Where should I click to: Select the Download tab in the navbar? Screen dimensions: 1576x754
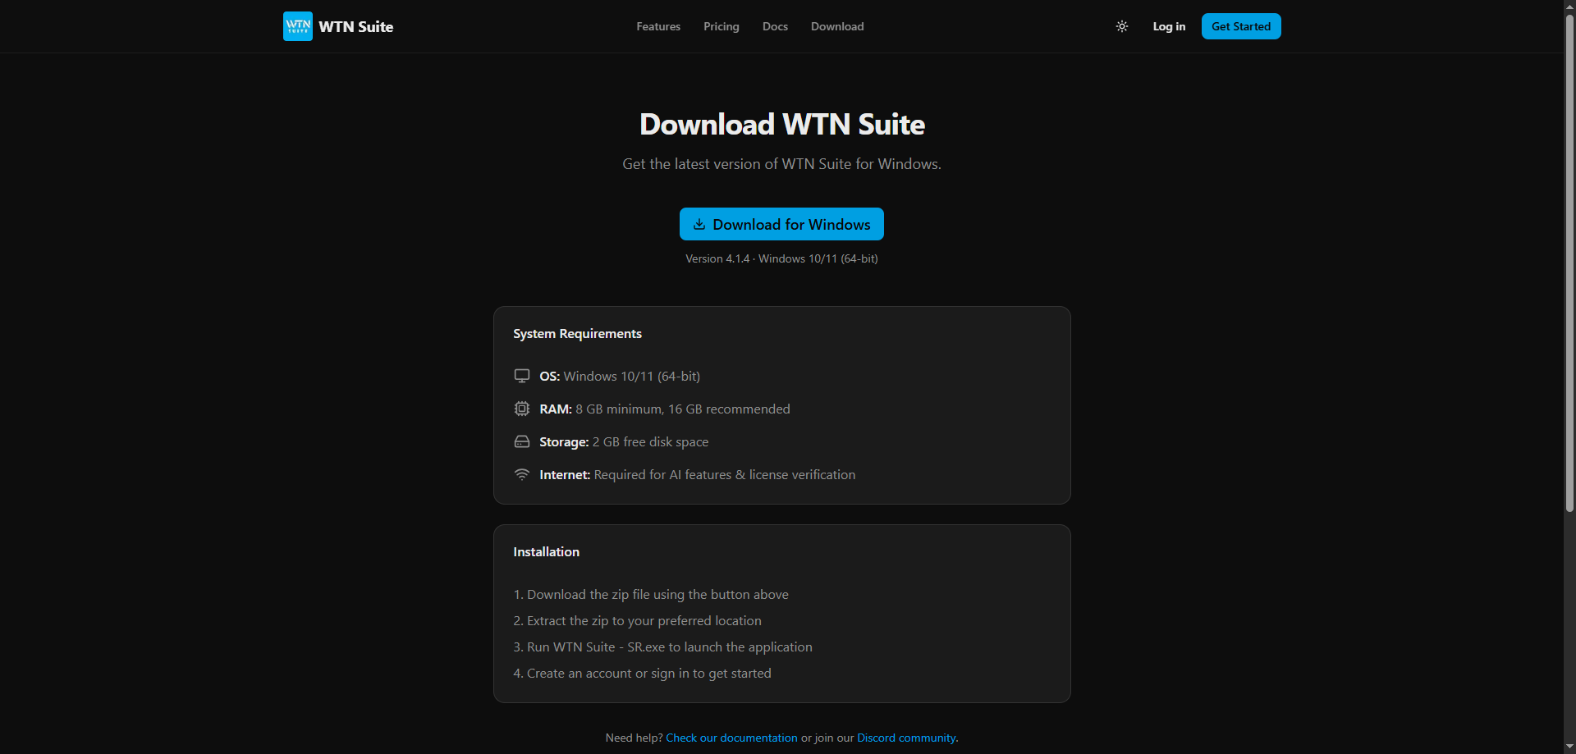[836, 25]
